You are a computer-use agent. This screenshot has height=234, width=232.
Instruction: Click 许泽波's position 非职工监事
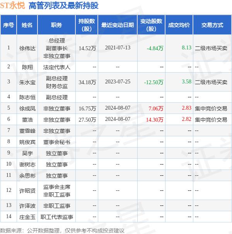click(57, 206)
